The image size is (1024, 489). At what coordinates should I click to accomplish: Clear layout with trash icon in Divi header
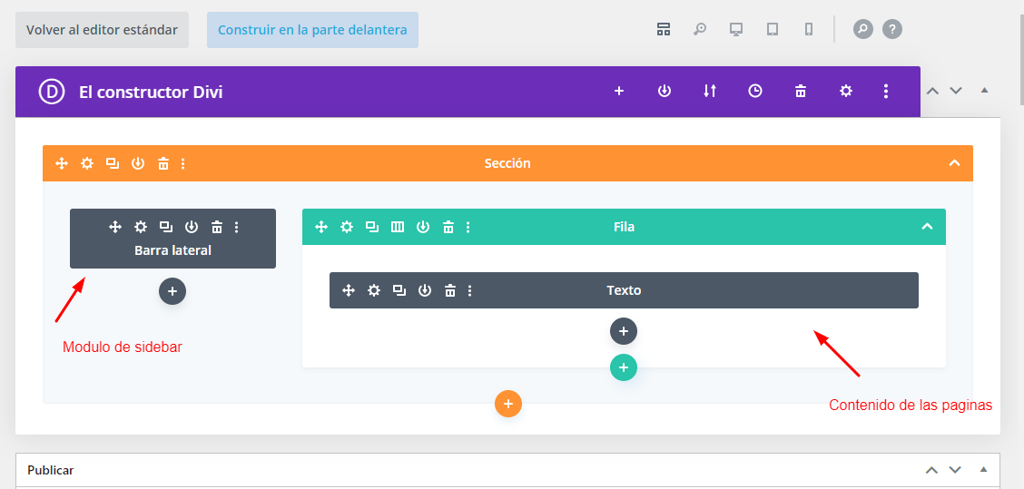coord(800,92)
